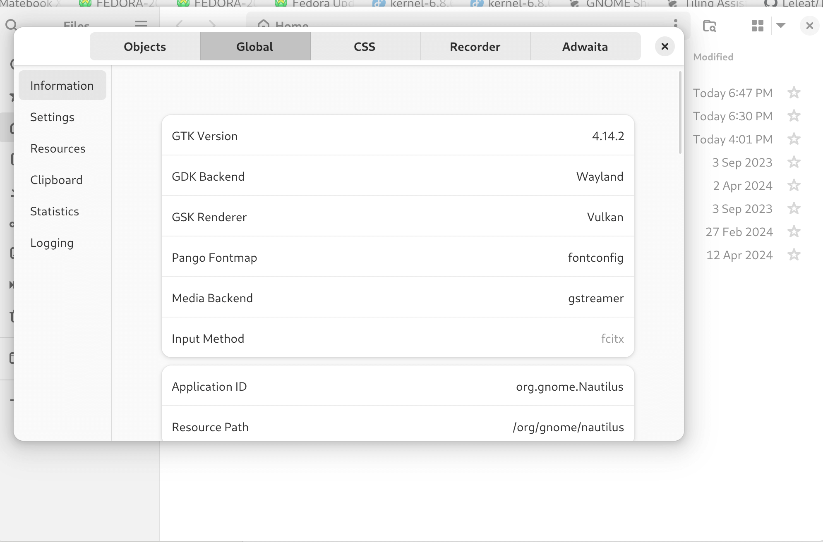Image resolution: width=823 pixels, height=542 pixels.
Task: Switch to the Recorder tab
Action: pos(475,46)
